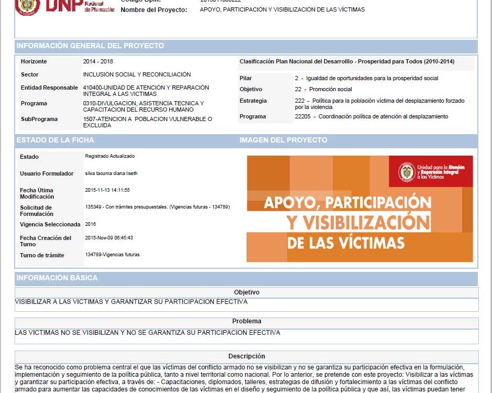Click Estrategia value '222 - Política para la población'
The image size is (492, 393).
(x=380, y=104)
